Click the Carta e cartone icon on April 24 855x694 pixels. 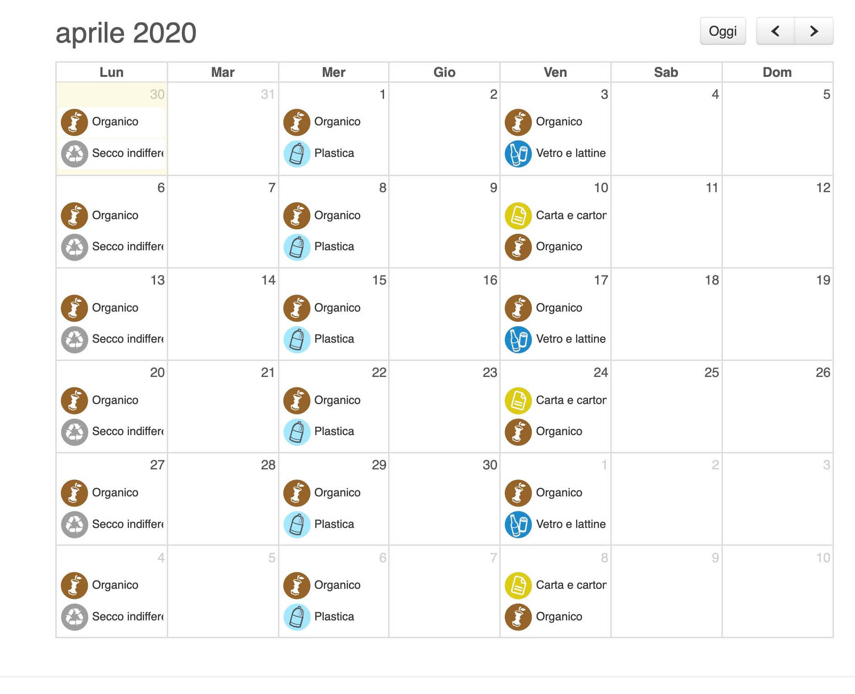coord(518,400)
